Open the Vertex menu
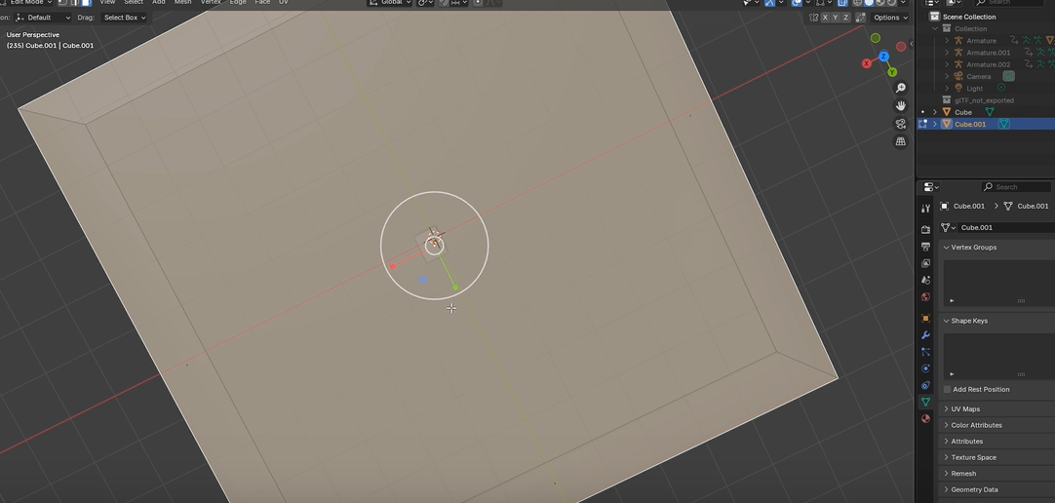The width and height of the screenshot is (1055, 503). pyautogui.click(x=211, y=2)
